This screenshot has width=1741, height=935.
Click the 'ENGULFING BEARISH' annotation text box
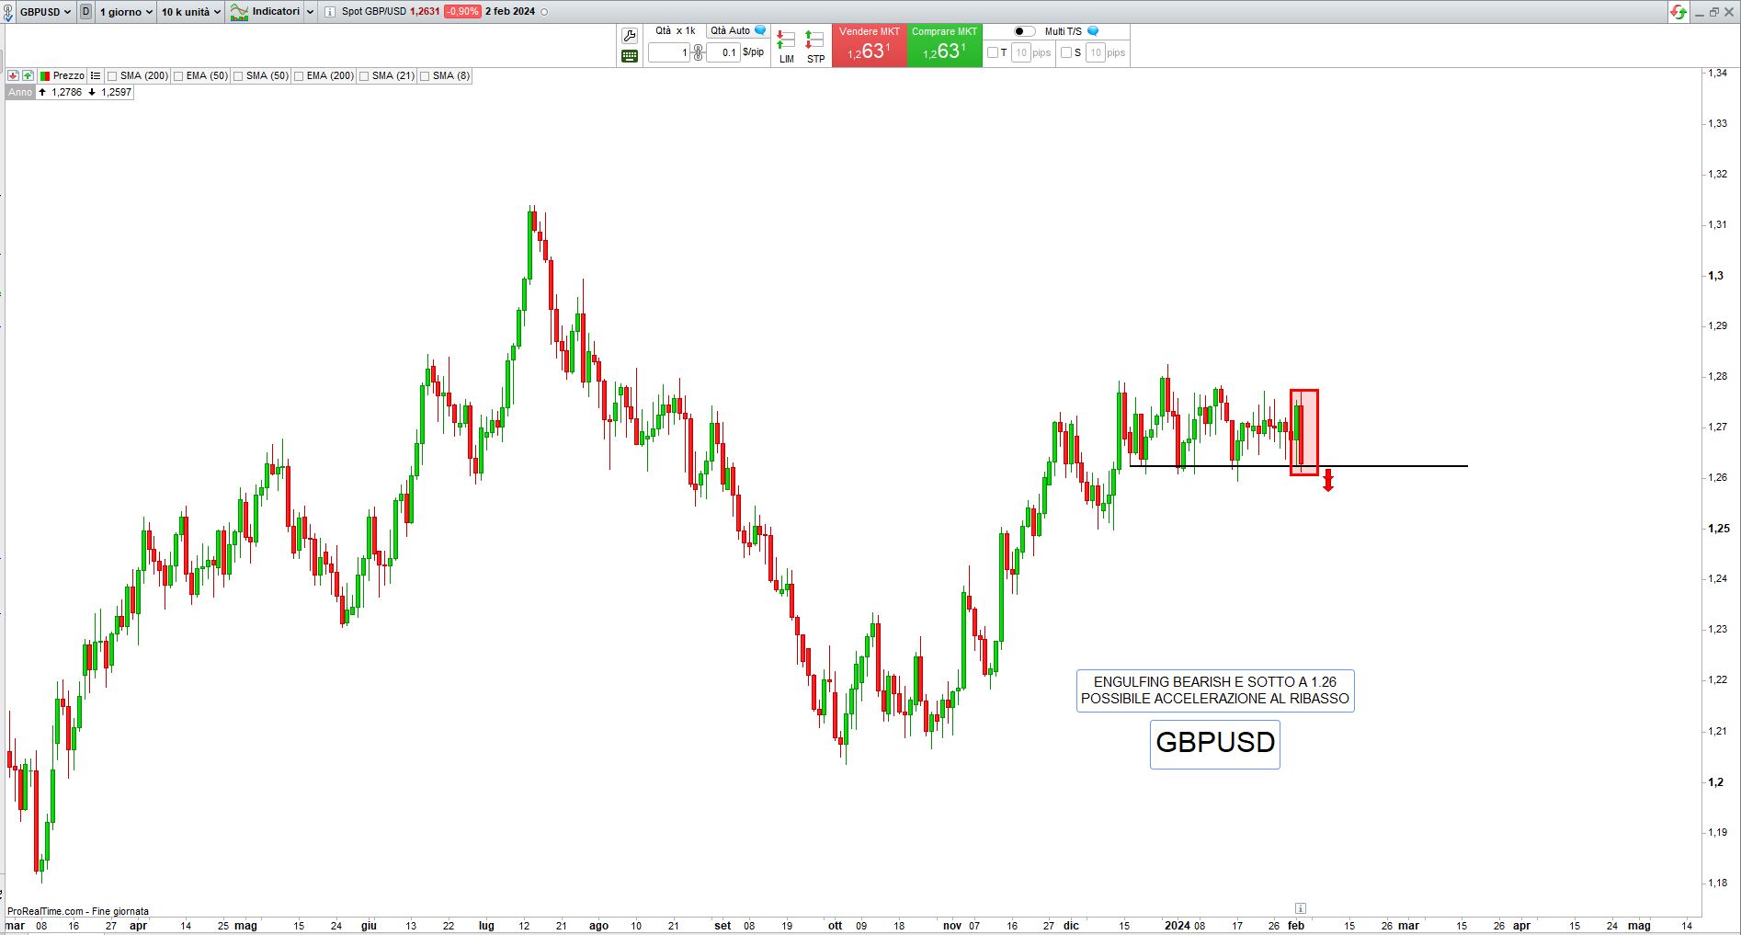(x=1215, y=690)
